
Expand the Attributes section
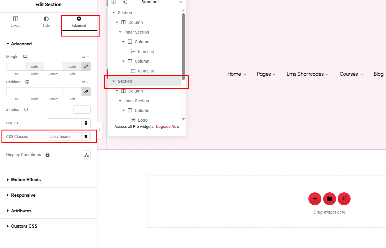pyautogui.click(x=48, y=211)
